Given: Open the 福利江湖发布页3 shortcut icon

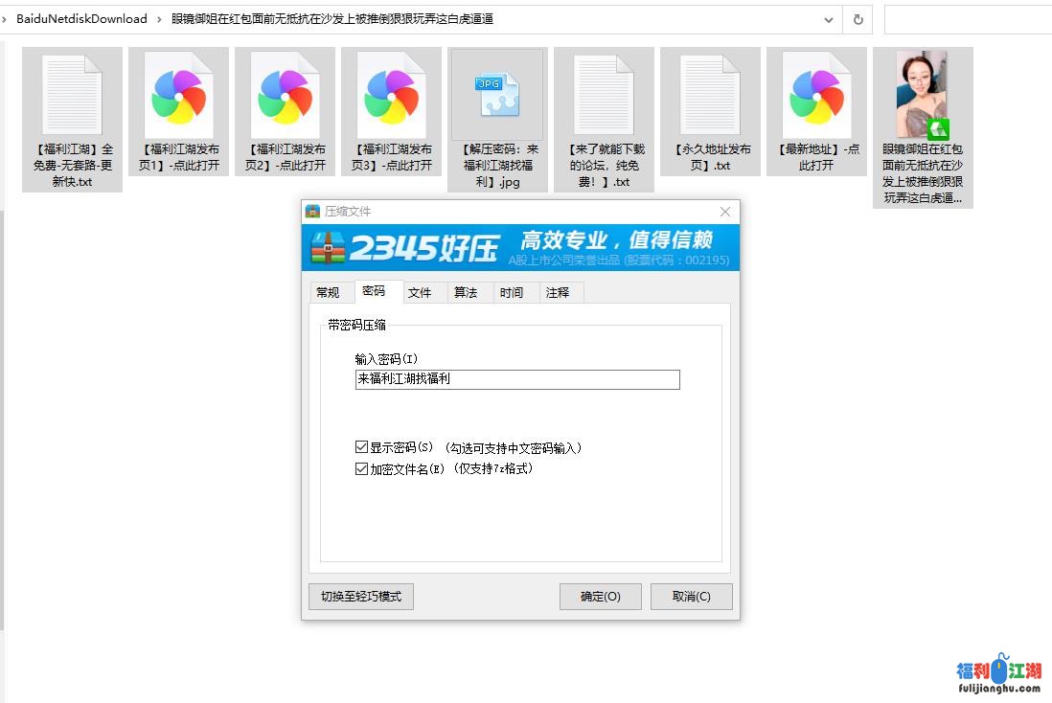Looking at the screenshot, I should coord(392,96).
